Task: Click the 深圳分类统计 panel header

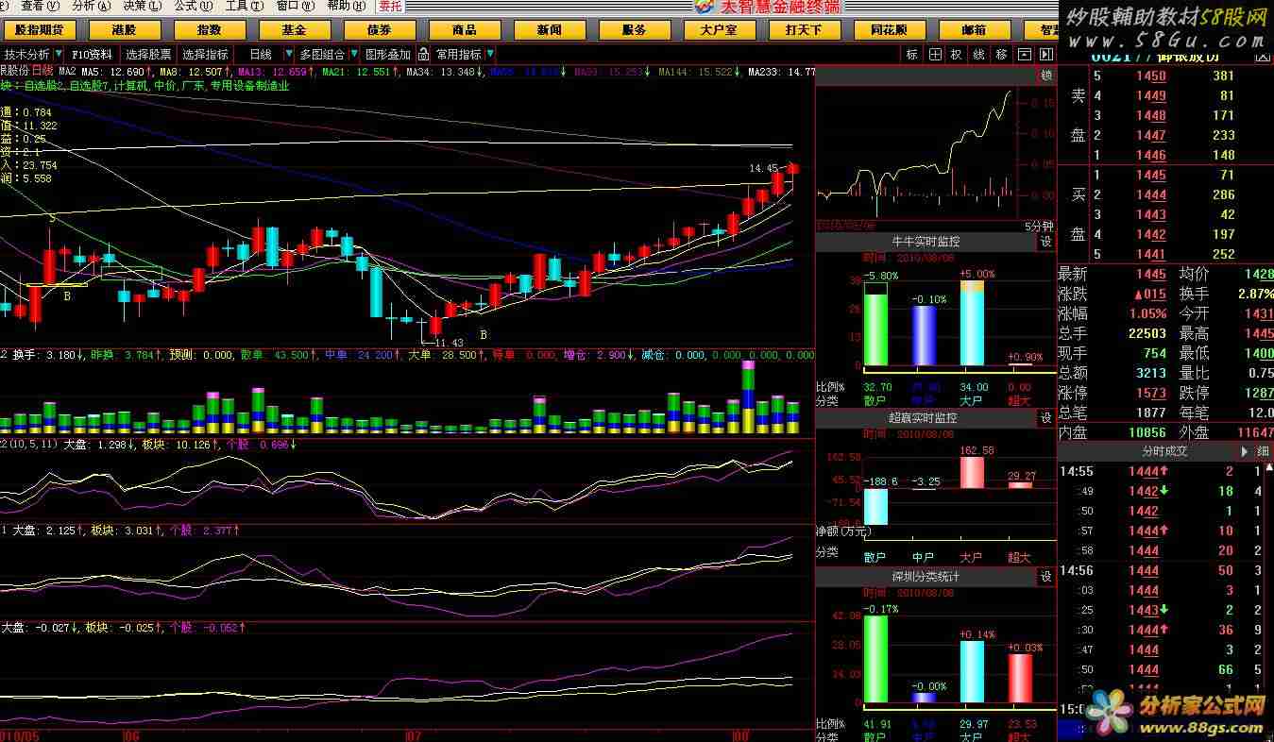Action: tap(926, 576)
